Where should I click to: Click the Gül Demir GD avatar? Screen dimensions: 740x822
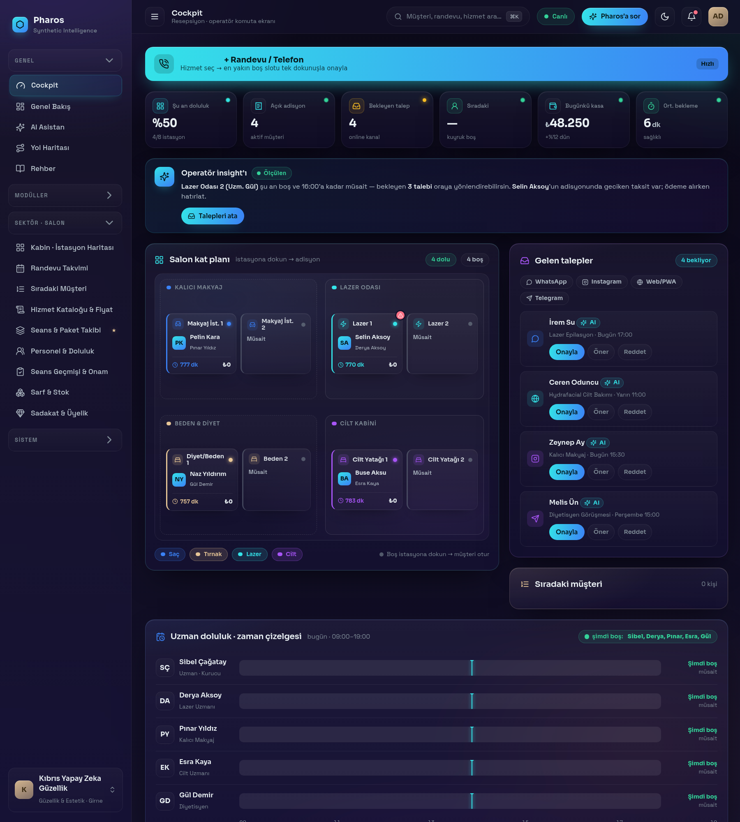pos(165,801)
